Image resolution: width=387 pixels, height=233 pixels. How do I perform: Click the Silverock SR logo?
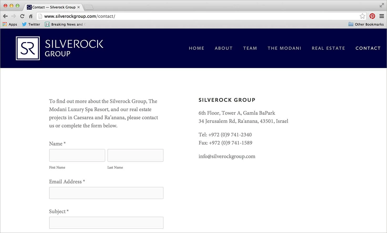(28, 48)
